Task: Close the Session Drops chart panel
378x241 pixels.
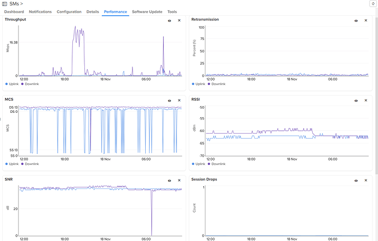Action: [366, 180]
